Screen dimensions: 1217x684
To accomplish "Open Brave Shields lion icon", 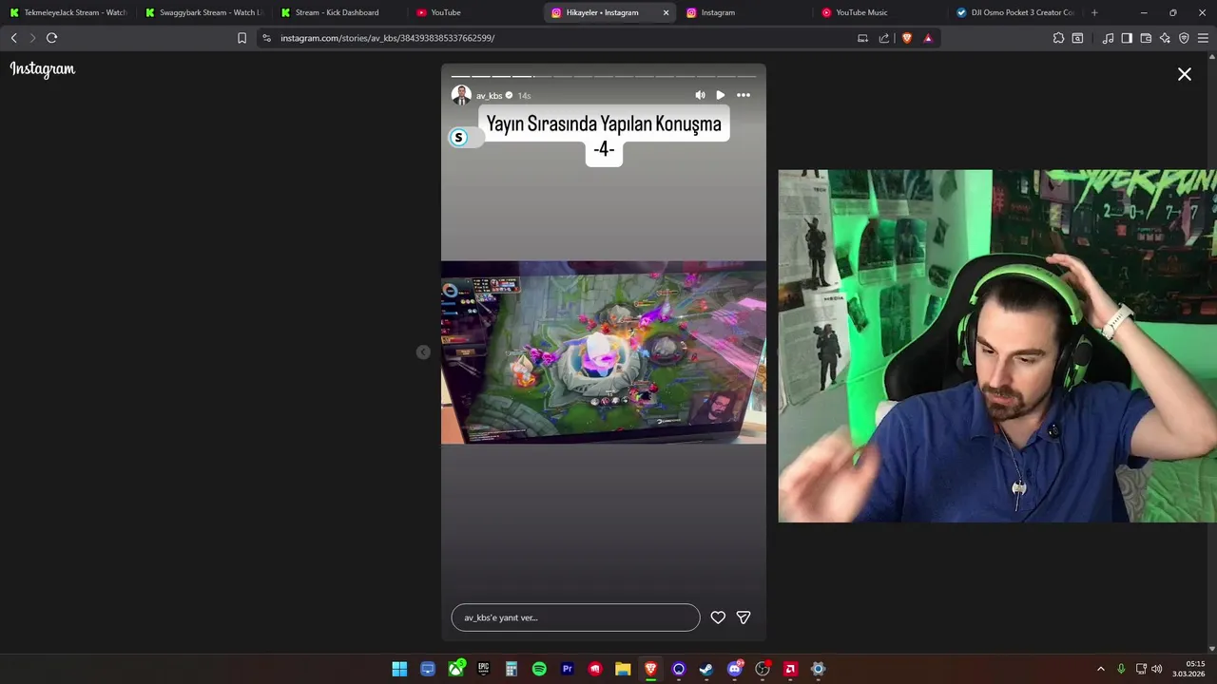I will coord(907,38).
